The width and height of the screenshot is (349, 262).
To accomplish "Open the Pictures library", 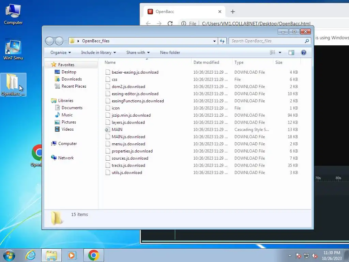I will click(x=69, y=122).
